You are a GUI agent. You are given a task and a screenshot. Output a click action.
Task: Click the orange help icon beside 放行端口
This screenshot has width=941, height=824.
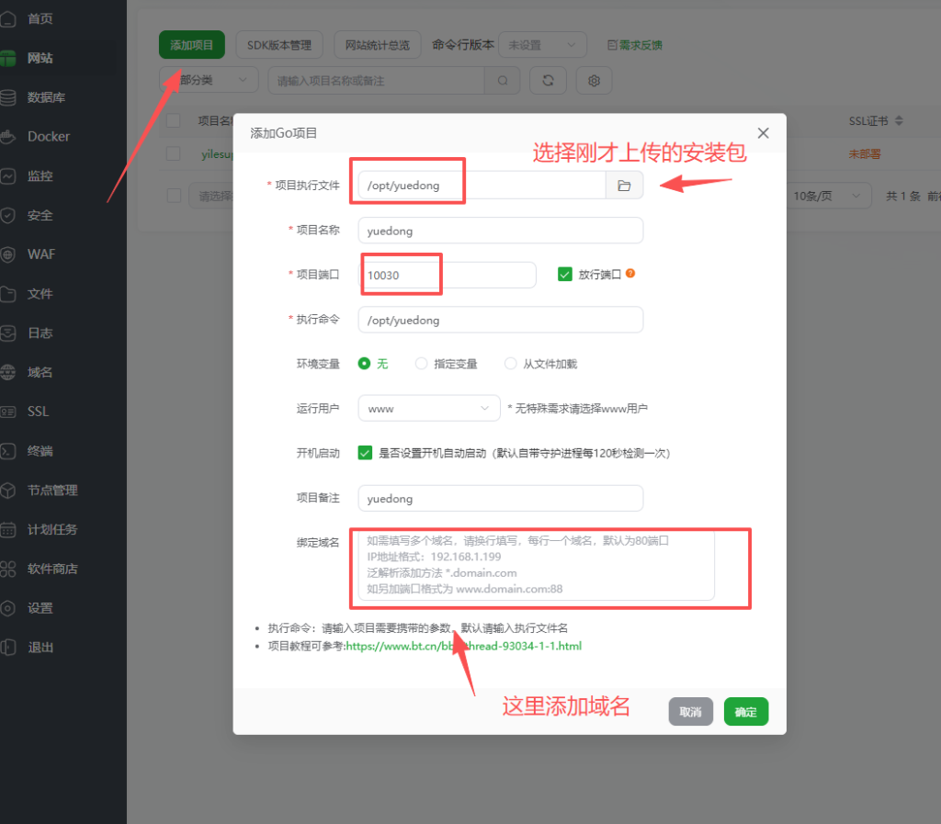[x=630, y=274]
